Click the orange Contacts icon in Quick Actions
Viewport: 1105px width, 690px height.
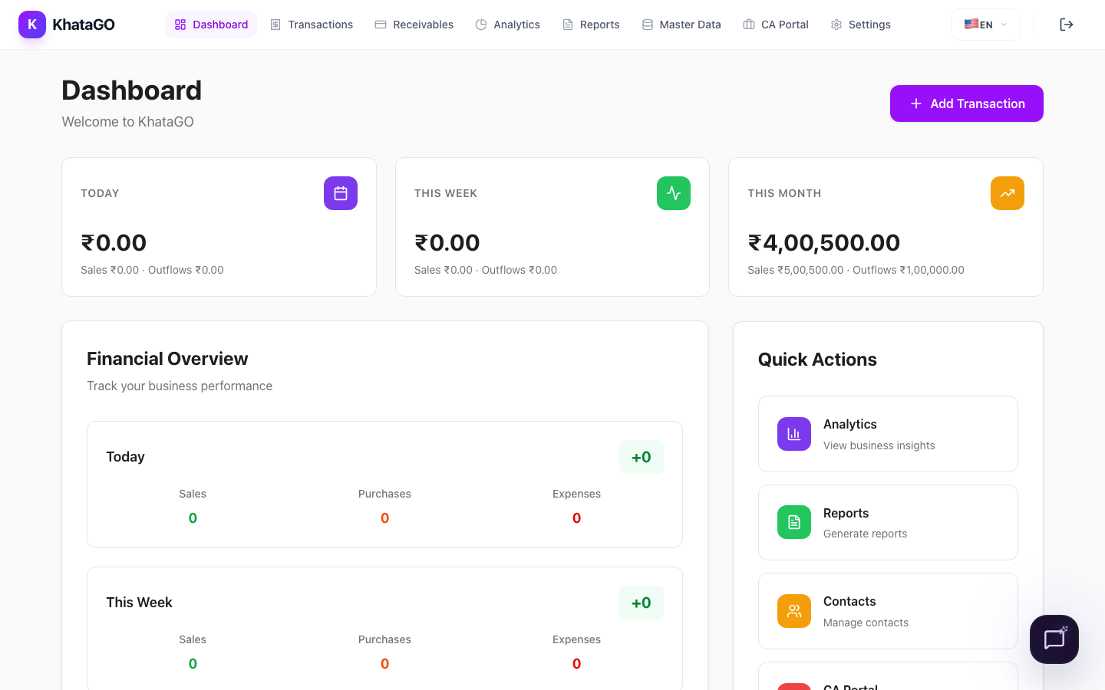coord(793,611)
